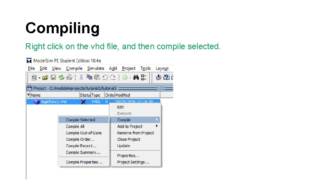
Task: Expand the Compile submenu arrow
Action: (157, 119)
